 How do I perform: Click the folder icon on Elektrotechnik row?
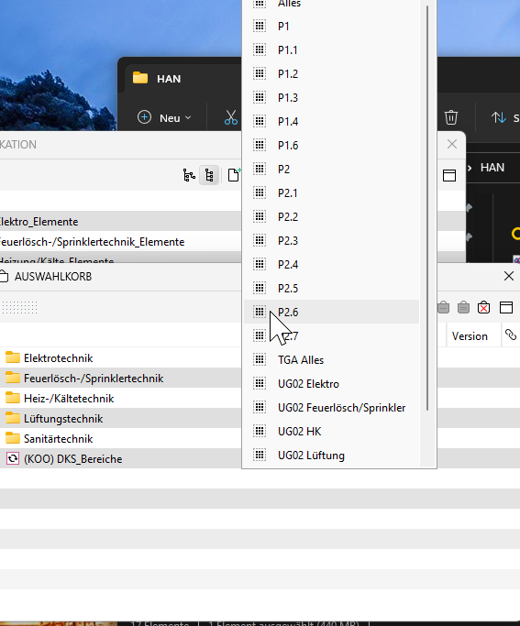13,357
